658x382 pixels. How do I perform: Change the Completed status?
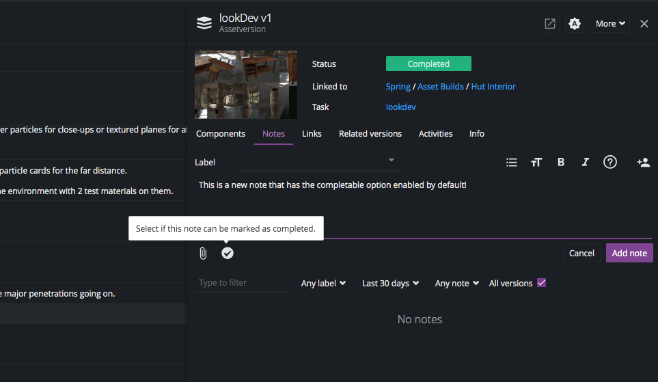pos(428,64)
